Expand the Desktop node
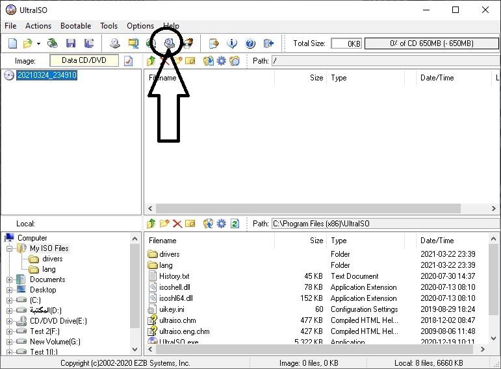 (10, 291)
